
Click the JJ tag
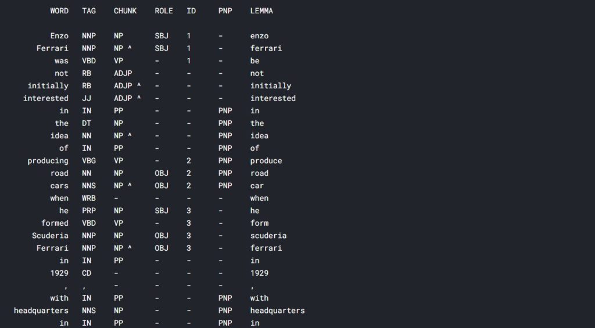tap(87, 98)
